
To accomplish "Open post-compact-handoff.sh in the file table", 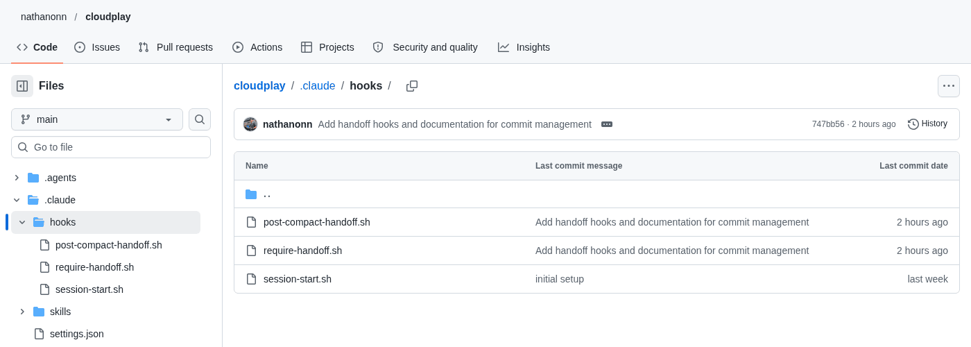I will (x=317, y=222).
